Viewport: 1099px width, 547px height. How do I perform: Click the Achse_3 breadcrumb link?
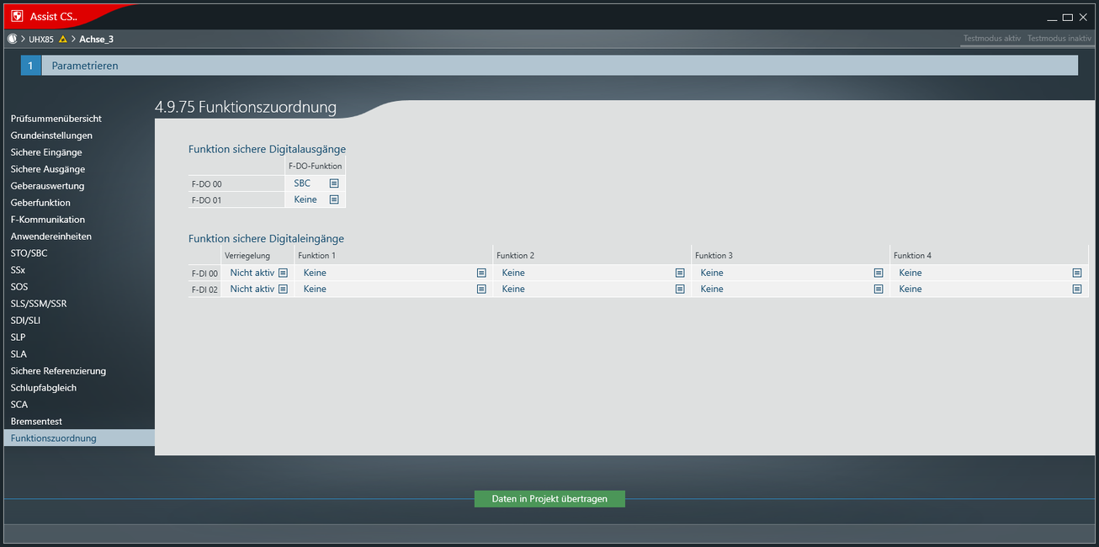[x=96, y=40]
